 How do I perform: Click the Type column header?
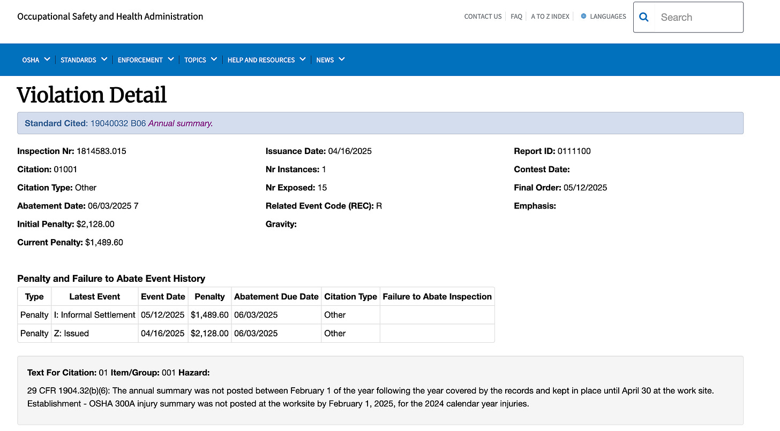(x=34, y=297)
